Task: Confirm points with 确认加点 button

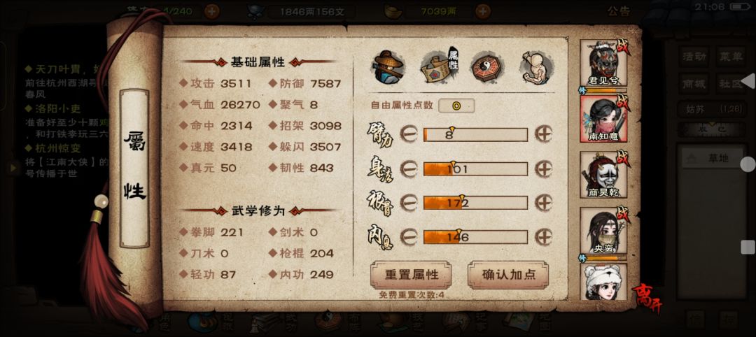Action: [508, 275]
